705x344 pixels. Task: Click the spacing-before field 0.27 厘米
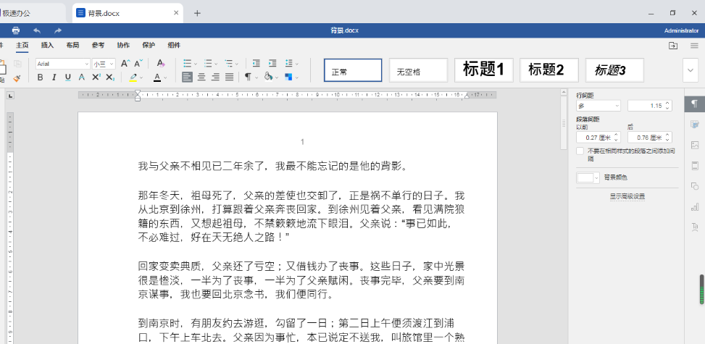click(x=598, y=137)
